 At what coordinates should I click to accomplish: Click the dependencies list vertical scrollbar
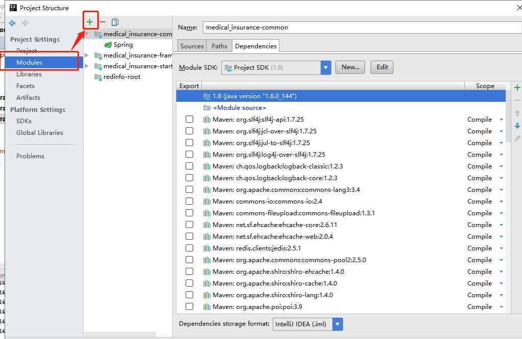click(x=508, y=117)
